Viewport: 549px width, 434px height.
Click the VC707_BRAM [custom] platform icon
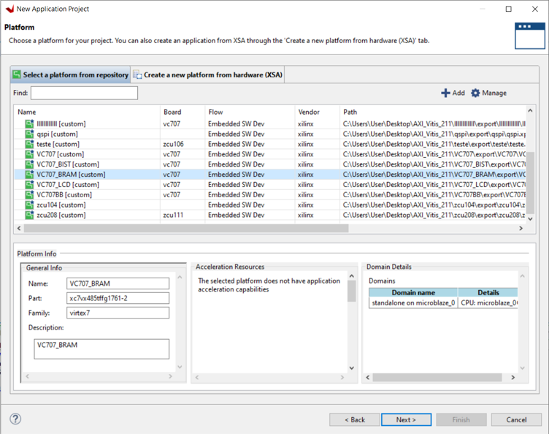click(x=29, y=175)
